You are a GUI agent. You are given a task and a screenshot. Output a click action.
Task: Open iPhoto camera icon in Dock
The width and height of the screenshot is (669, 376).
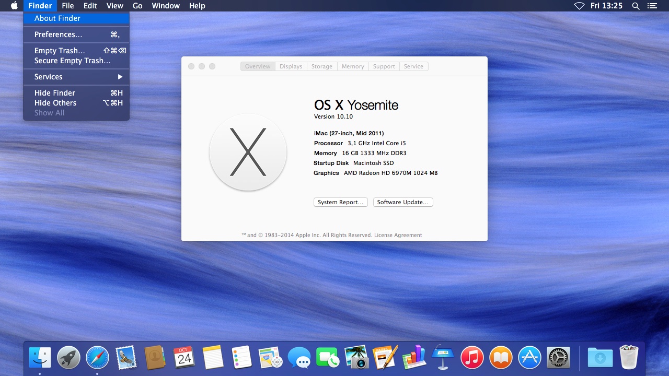point(356,358)
